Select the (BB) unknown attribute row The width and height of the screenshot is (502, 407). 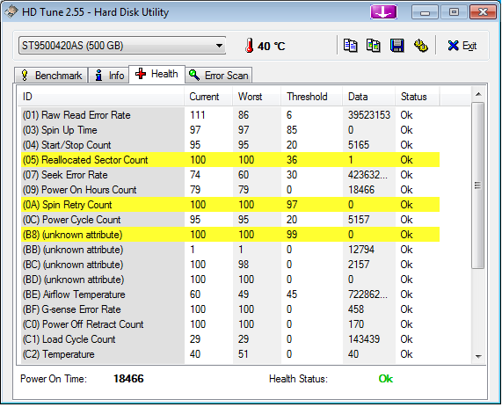point(230,250)
